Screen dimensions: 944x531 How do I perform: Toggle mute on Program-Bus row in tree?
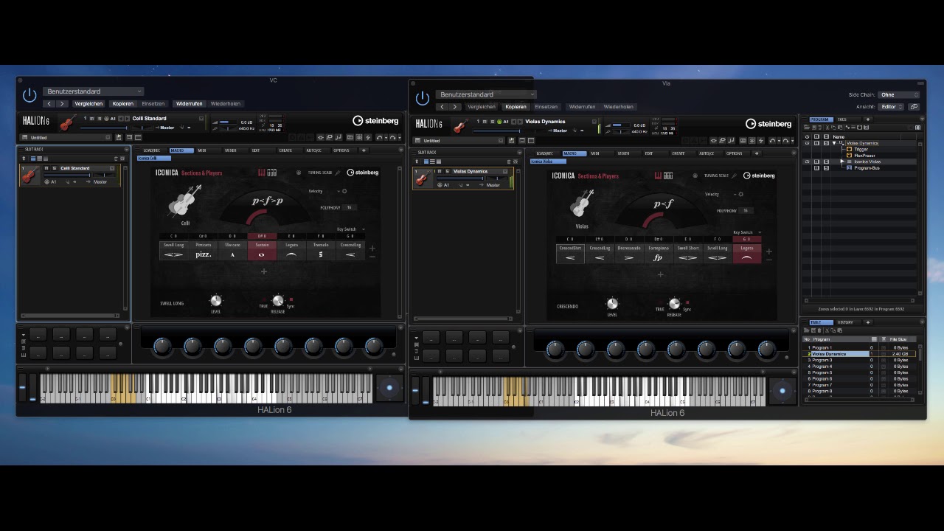816,168
